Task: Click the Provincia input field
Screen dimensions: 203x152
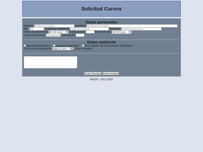Action: 141,29
